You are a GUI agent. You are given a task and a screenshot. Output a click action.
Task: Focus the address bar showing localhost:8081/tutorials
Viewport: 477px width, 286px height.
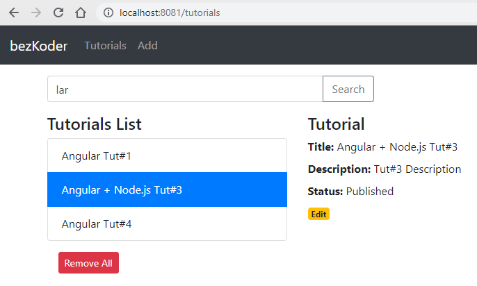coord(286,12)
